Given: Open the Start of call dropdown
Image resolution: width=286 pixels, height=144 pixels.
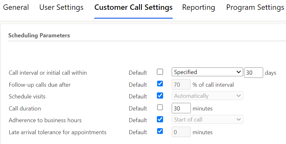Looking at the screenshot, I should (207, 120).
